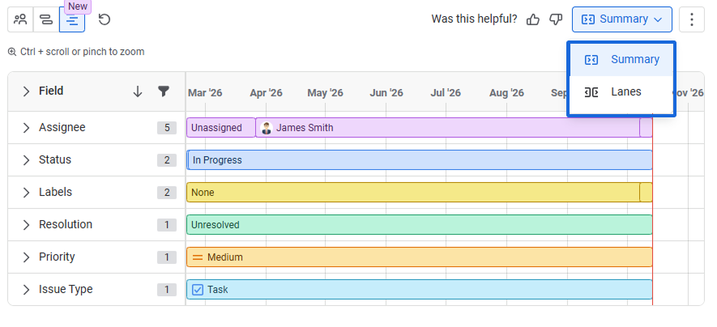Click the Jun '26 month header

[386, 93]
